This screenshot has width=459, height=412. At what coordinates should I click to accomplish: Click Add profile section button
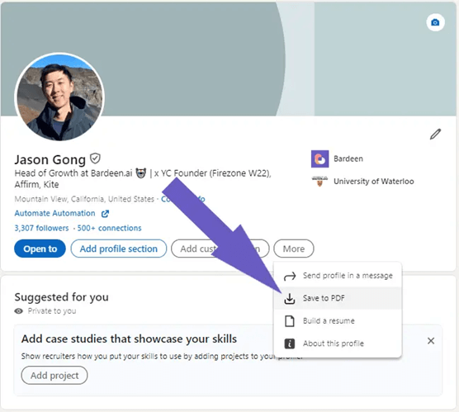119,249
